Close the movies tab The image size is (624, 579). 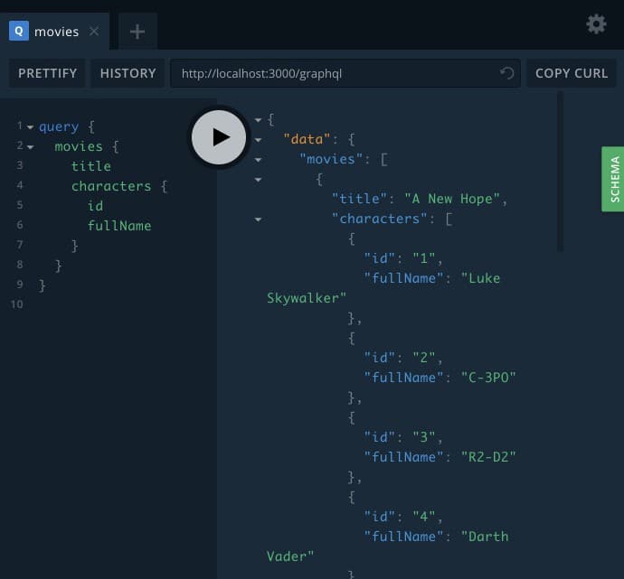pos(94,31)
